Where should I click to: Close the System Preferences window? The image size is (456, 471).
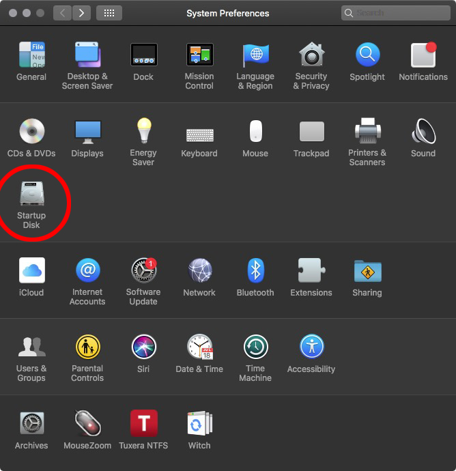(13, 13)
